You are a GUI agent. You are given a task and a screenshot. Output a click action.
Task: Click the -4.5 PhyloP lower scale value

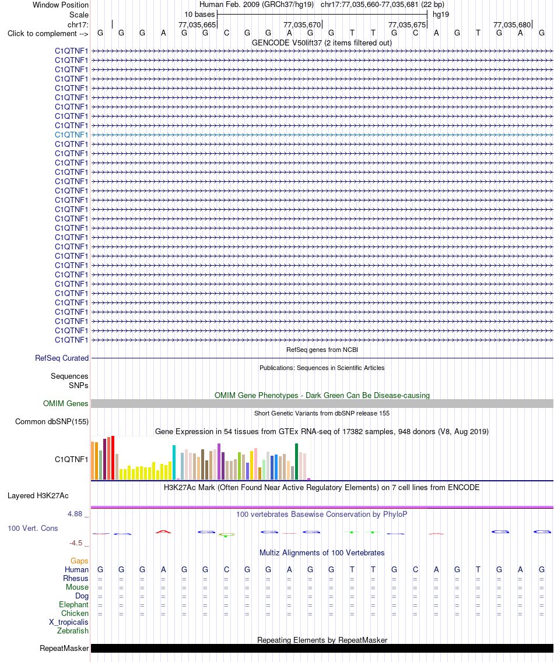point(76,543)
